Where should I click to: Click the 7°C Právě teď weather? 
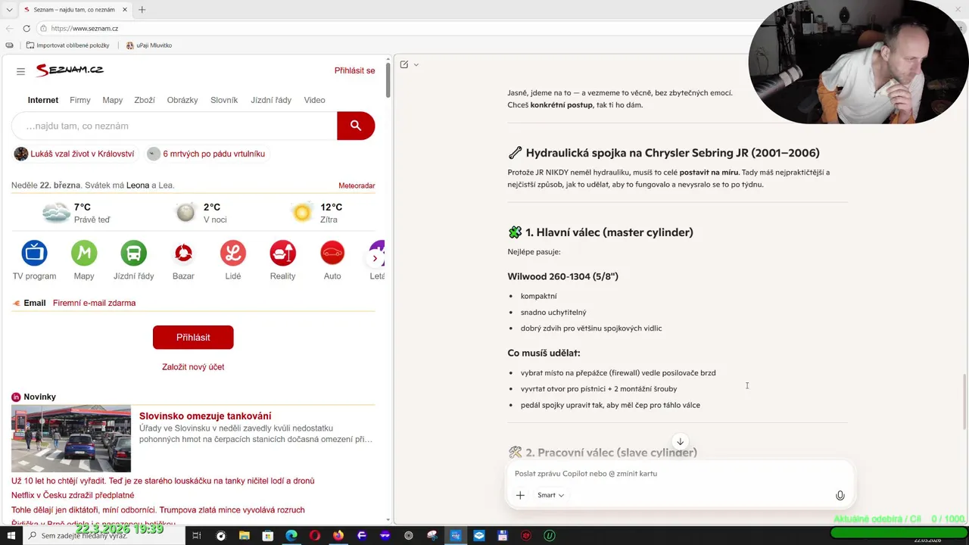coord(76,213)
